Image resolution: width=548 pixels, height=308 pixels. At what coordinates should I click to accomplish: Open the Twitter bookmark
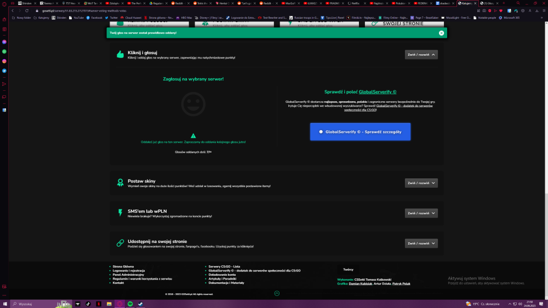(111, 18)
